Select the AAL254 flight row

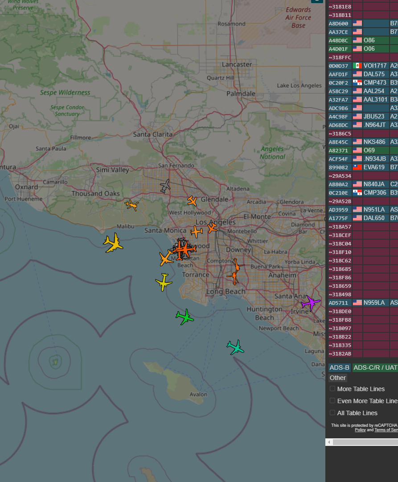click(x=363, y=91)
